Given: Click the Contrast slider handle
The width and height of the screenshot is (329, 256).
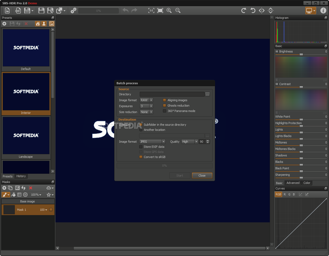Looking at the screenshot, I should coord(301,87).
